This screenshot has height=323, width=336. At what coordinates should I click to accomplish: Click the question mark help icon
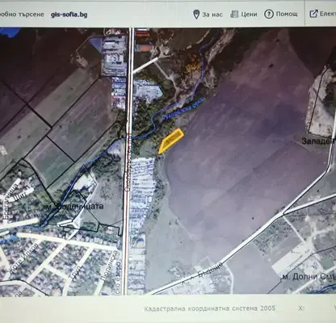click(269, 15)
